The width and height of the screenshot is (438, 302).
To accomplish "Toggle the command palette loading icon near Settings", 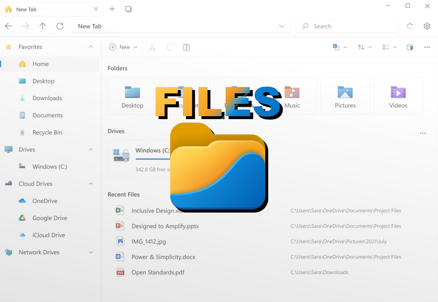I will pyautogui.click(x=410, y=26).
